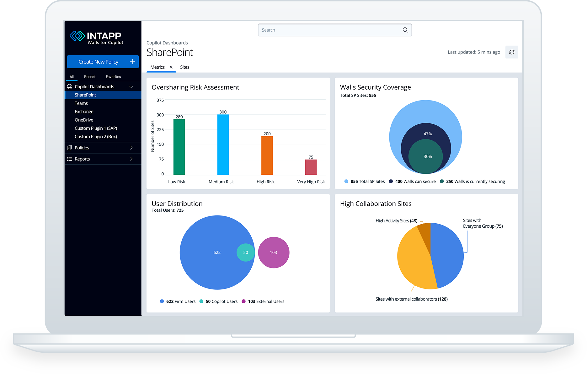Select the All filter tab in sidebar

pyautogui.click(x=72, y=76)
